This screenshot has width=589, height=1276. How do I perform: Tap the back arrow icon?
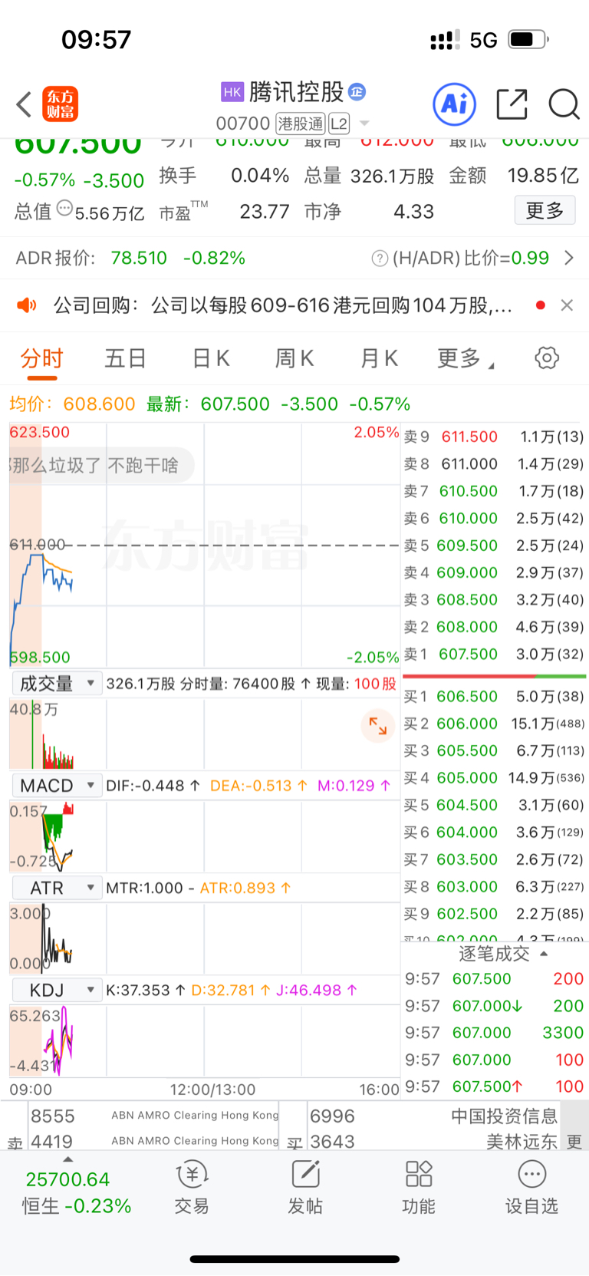(x=24, y=104)
